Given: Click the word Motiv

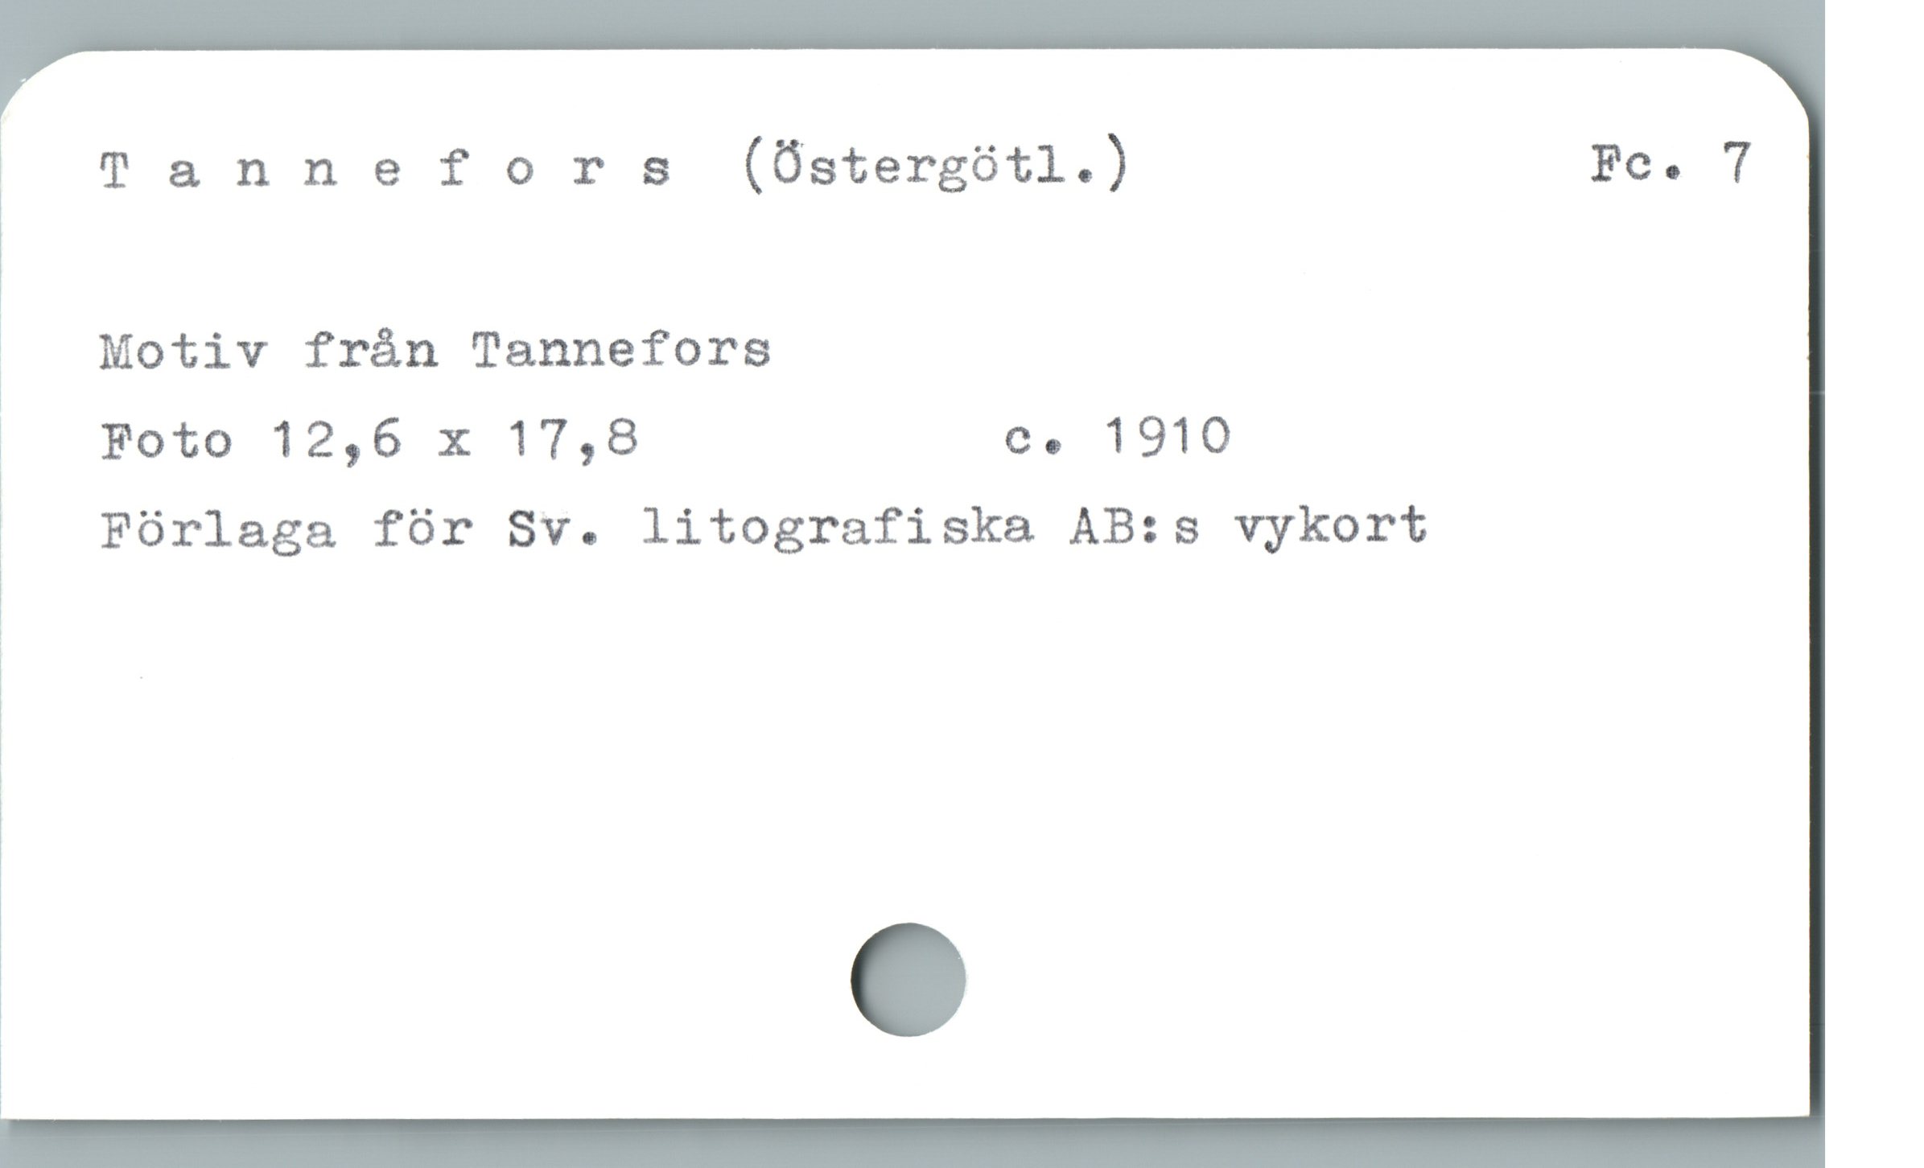Looking at the screenshot, I should [183, 352].
